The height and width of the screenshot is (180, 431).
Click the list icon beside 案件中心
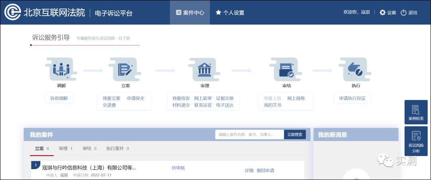(x=178, y=12)
